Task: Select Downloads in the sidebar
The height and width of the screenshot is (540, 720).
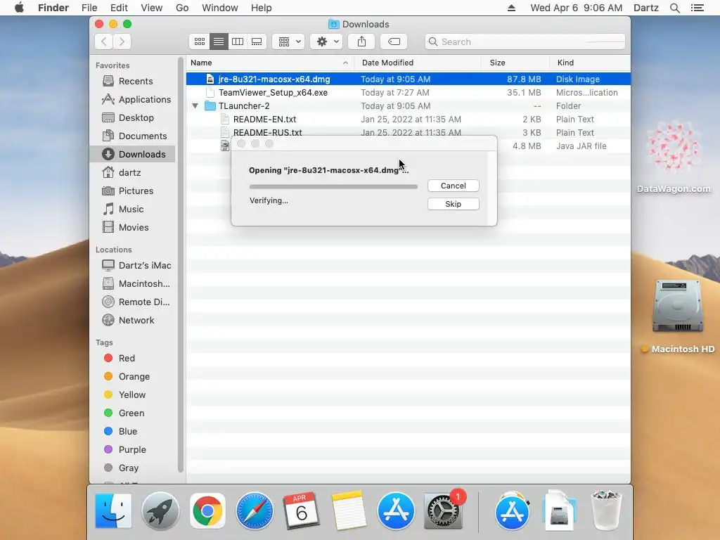Action: 133,154
